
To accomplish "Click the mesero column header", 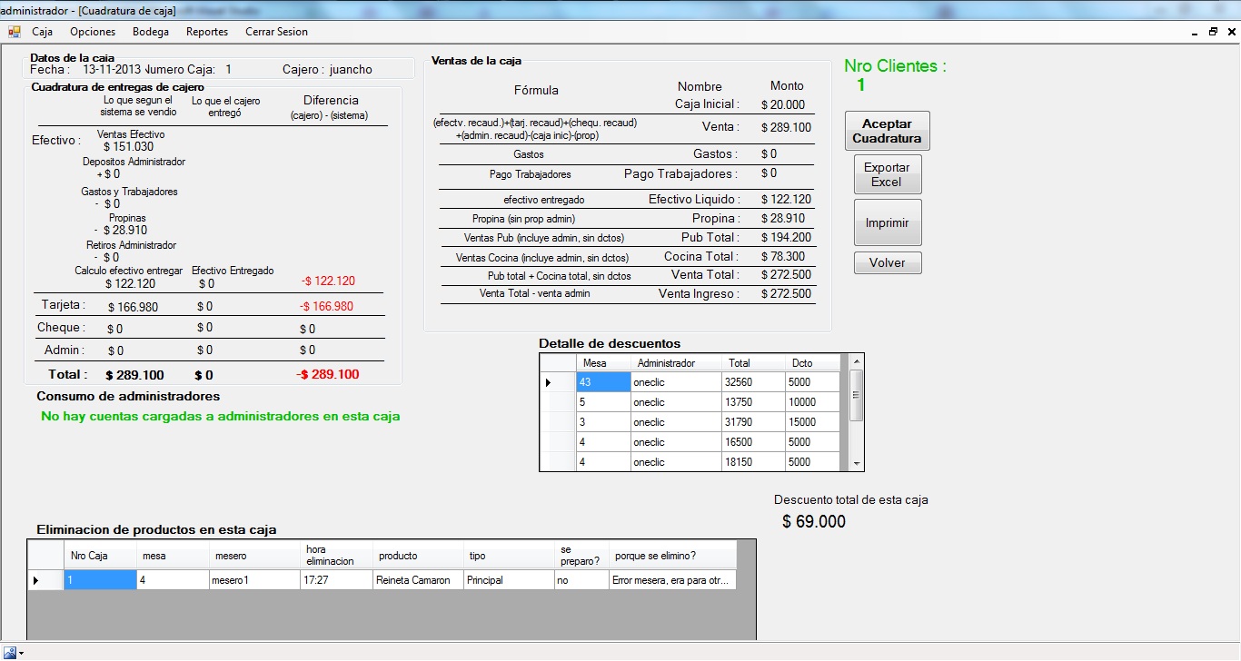I will (x=254, y=556).
